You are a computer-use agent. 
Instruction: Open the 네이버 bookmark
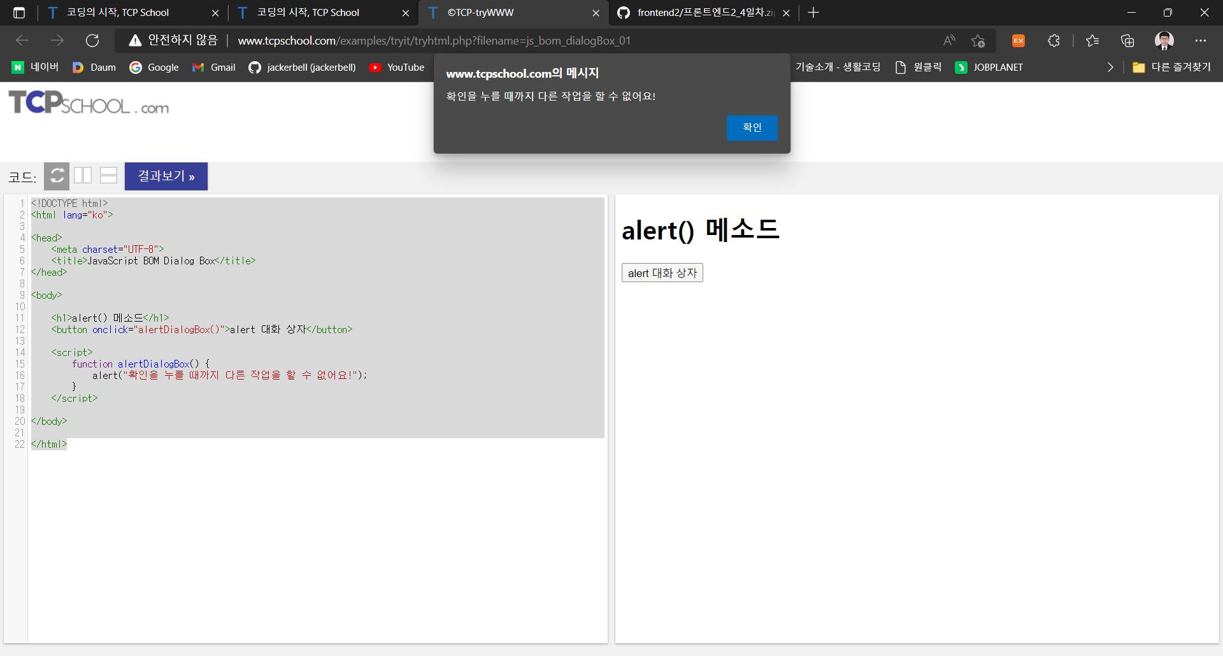click(35, 68)
